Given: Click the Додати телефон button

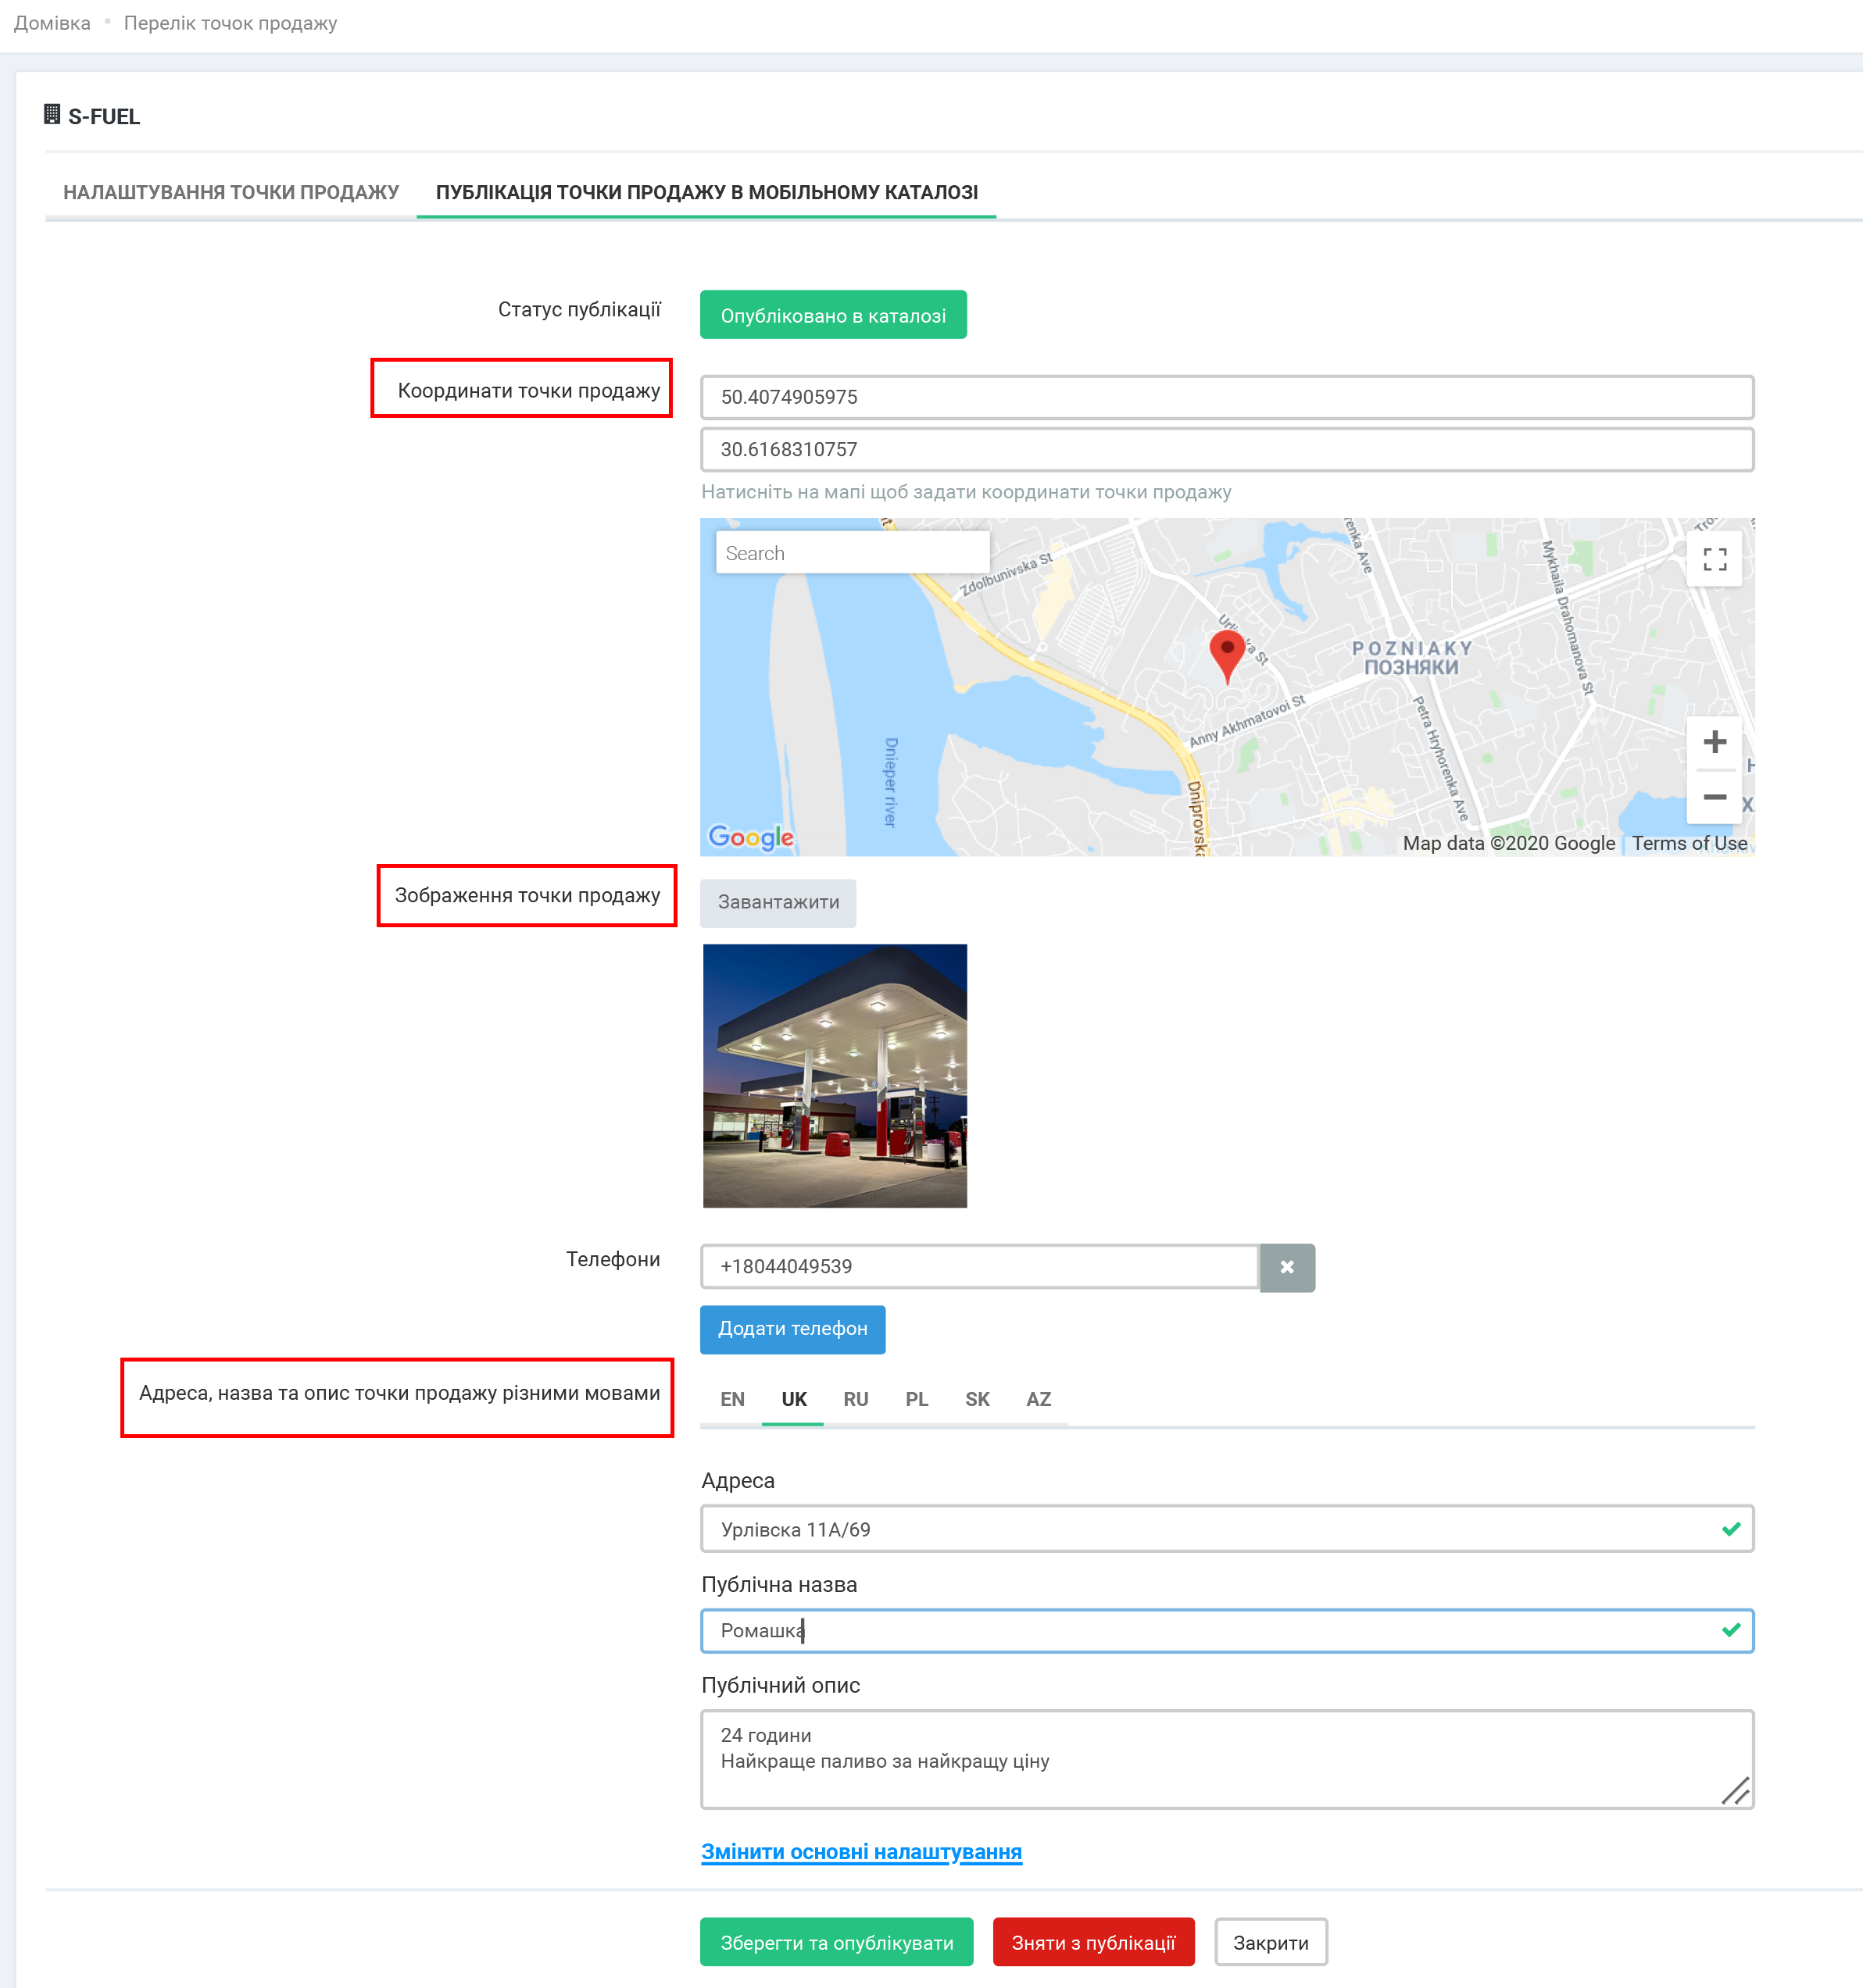Looking at the screenshot, I should coord(792,1329).
